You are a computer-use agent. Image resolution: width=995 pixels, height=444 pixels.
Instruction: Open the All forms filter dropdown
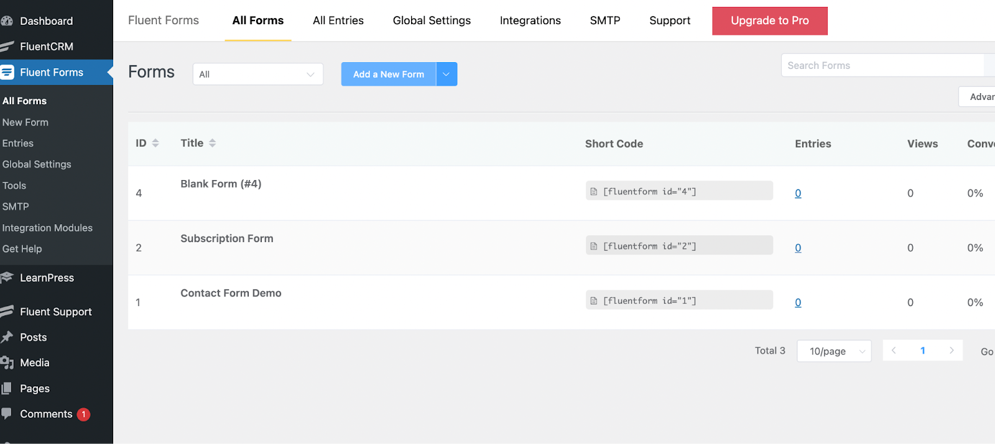257,74
